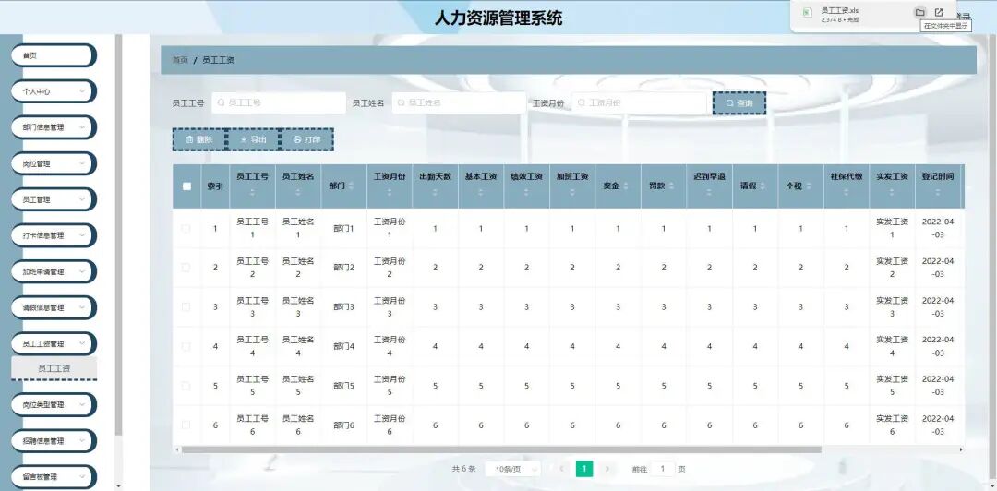Click the 共 6 条 total count text
The height and width of the screenshot is (491, 997).
(463, 469)
